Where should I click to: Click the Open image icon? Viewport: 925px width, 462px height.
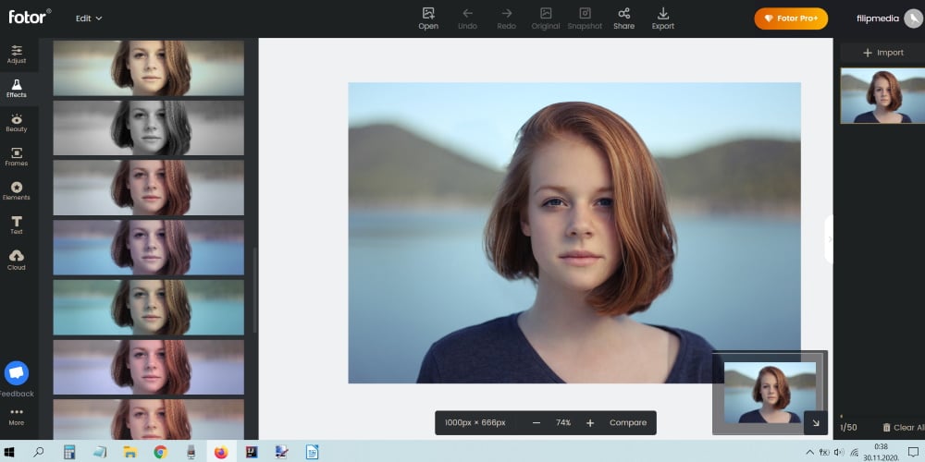click(x=428, y=18)
